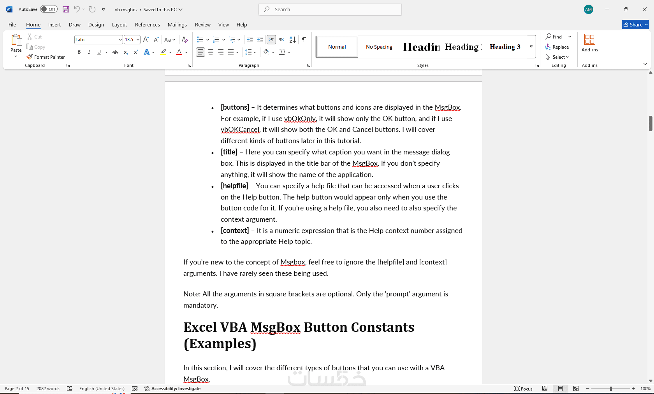
Task: Click the Format Painter brush
Action: (x=46, y=57)
